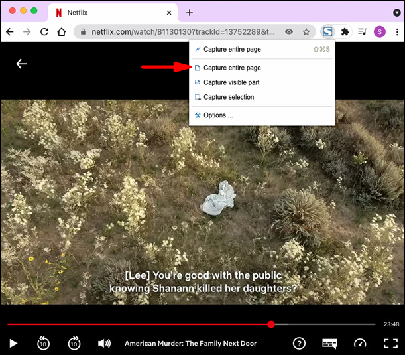Click the green macOS fullscreen button

34,11
